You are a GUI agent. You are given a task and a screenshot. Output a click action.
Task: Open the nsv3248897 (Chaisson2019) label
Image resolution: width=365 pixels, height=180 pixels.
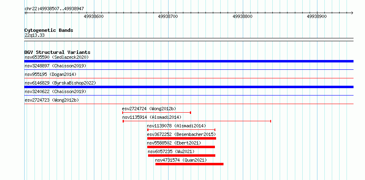(55, 66)
